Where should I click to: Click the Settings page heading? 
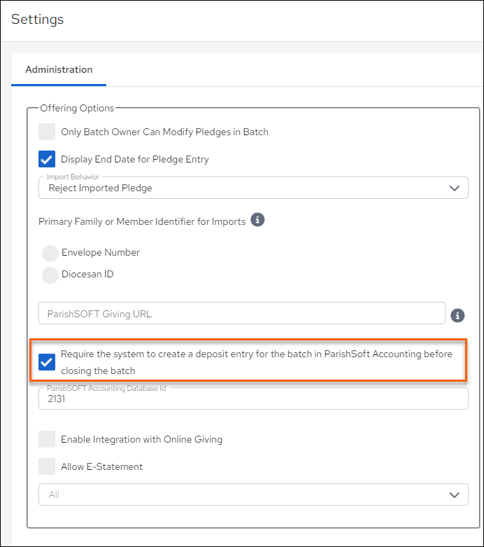pos(37,19)
